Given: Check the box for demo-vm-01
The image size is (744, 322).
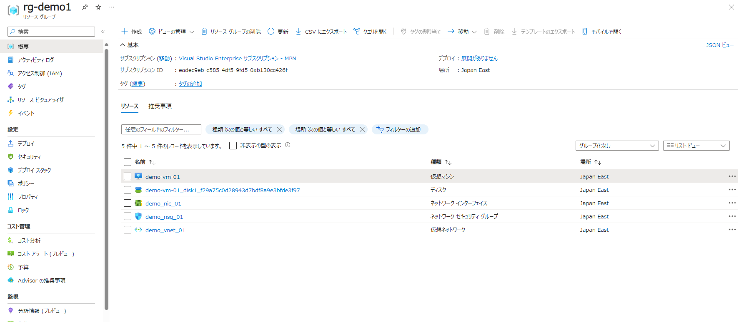Looking at the screenshot, I should (x=128, y=176).
